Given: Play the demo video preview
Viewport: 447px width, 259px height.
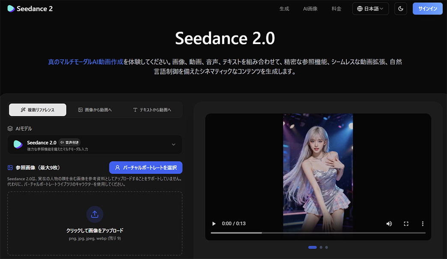Looking at the screenshot, I should point(214,223).
